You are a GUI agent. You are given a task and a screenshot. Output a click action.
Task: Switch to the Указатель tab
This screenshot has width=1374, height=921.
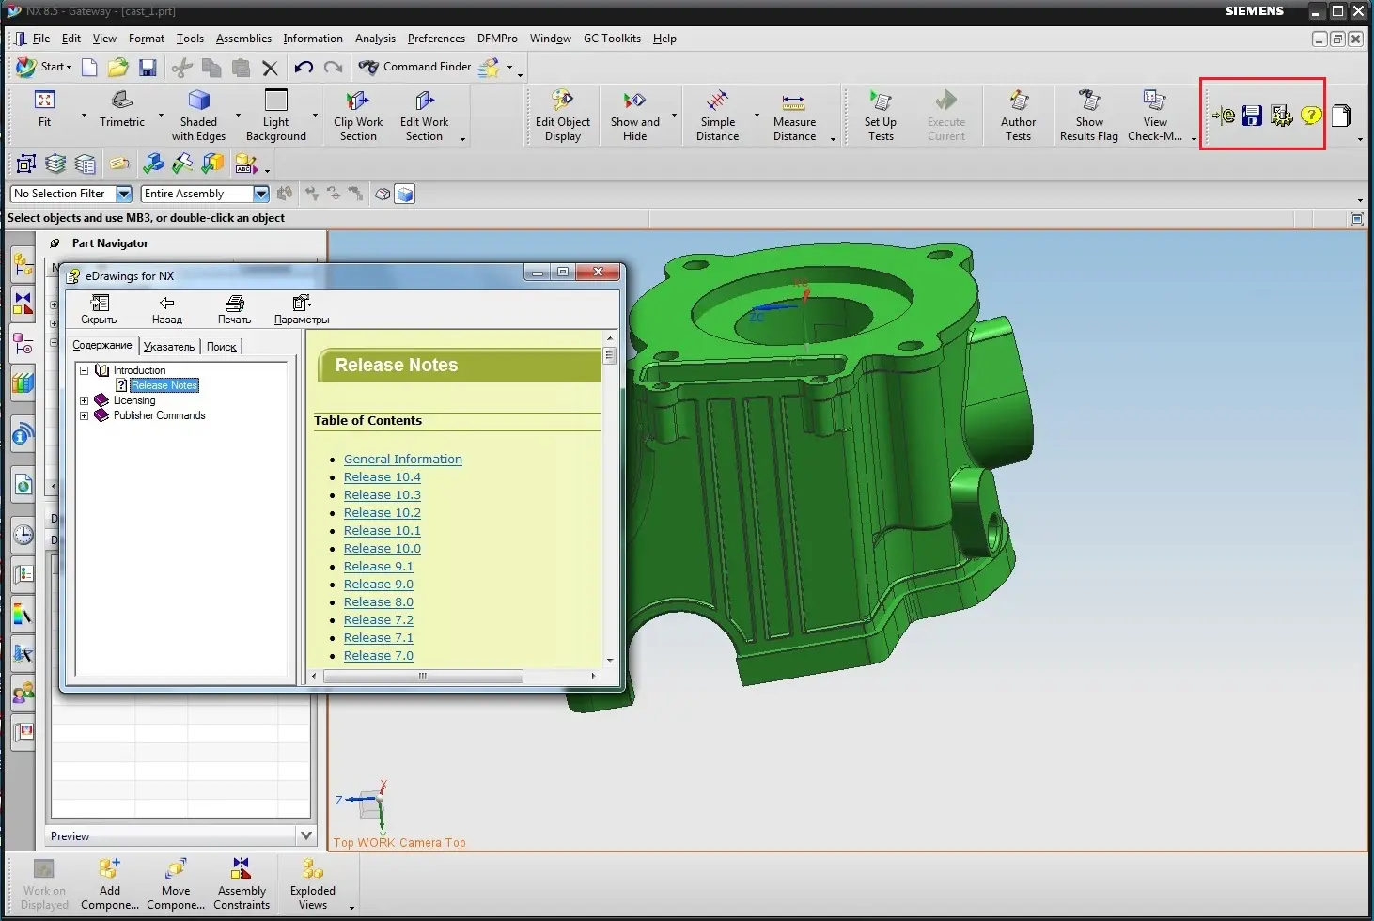tap(169, 347)
